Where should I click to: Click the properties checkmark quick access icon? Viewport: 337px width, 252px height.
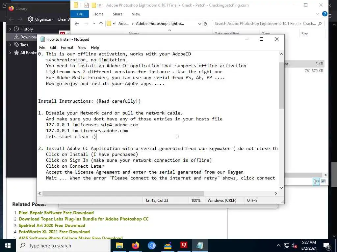tap(87, 5)
